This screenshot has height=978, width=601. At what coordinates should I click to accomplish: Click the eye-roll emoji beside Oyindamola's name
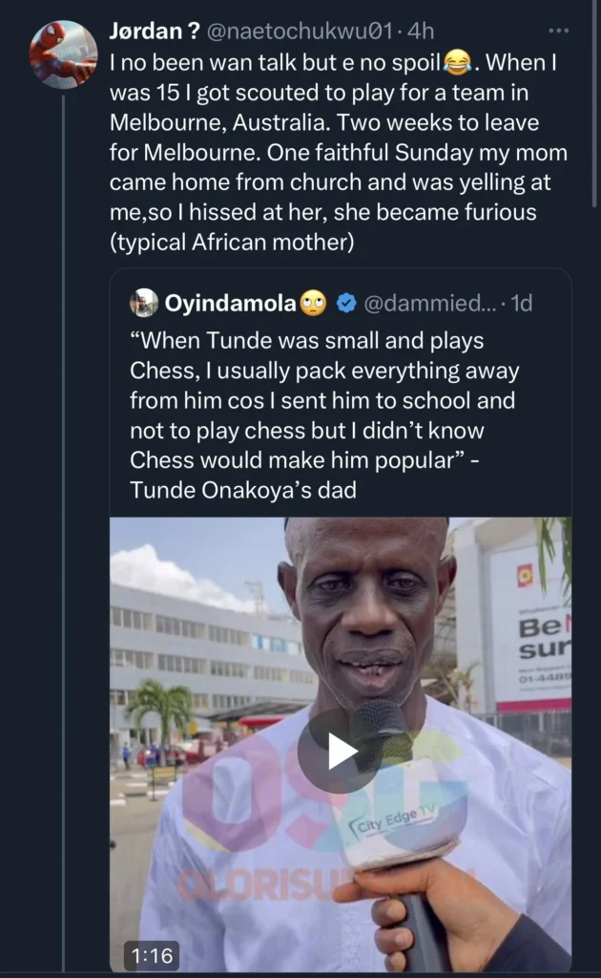coord(311,300)
